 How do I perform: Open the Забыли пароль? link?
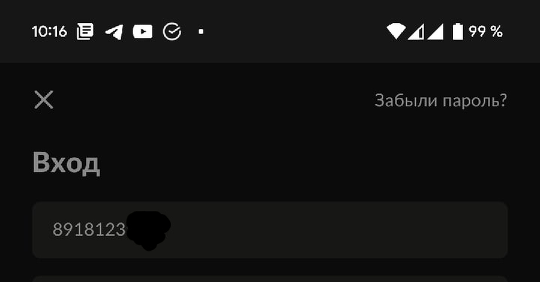tap(441, 101)
